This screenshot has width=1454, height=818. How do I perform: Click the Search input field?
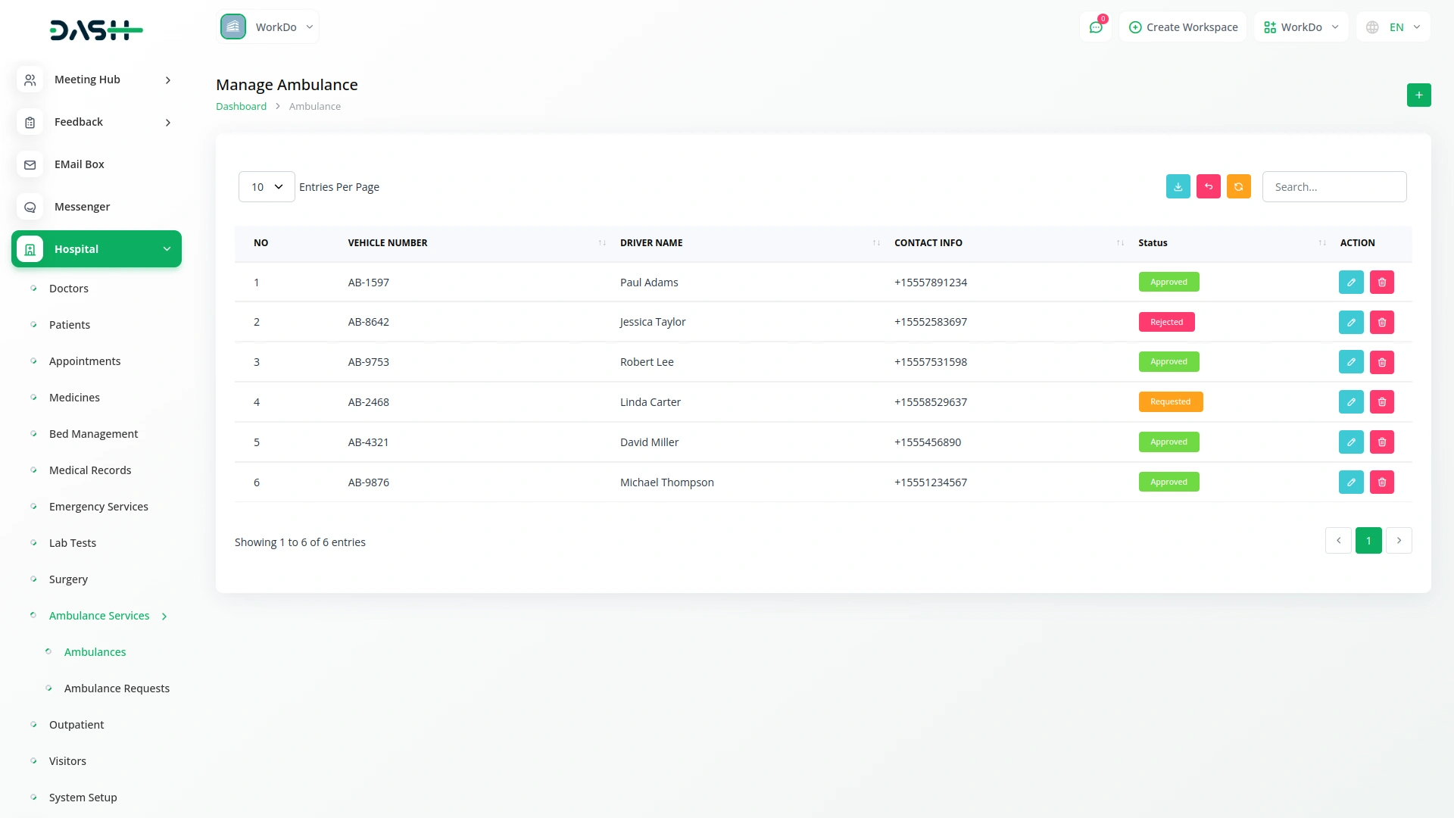(1334, 186)
